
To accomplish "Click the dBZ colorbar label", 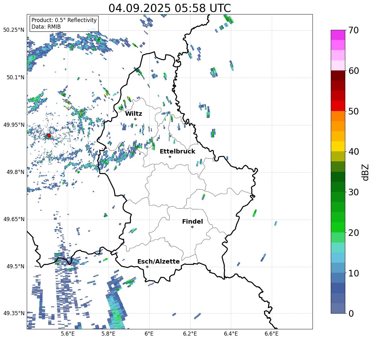I will tap(366, 172).
